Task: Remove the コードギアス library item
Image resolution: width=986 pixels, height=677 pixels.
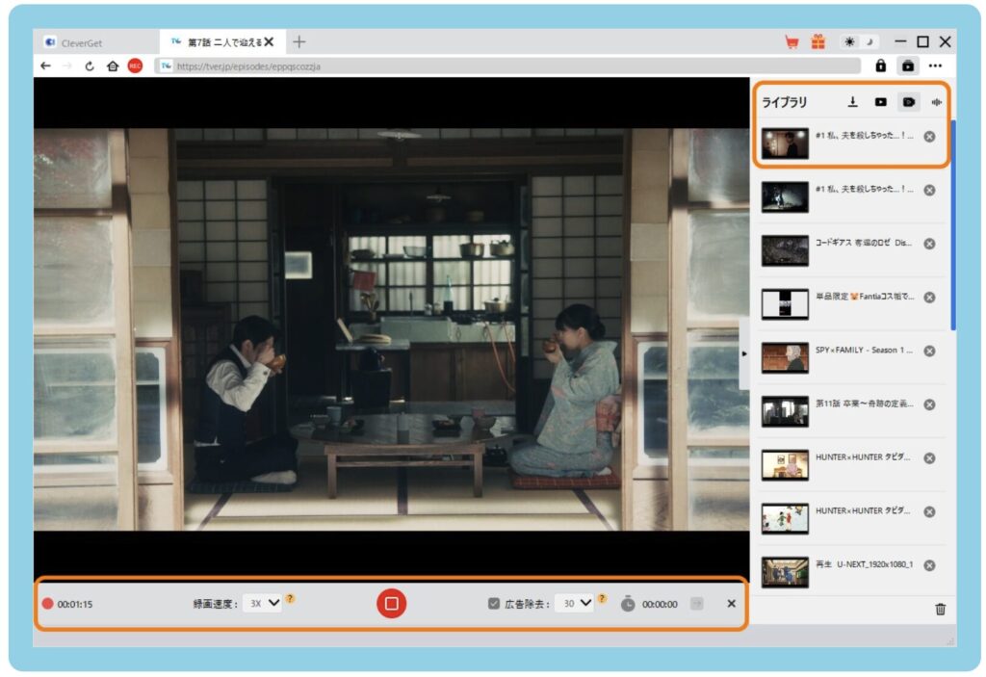Action: 929,244
